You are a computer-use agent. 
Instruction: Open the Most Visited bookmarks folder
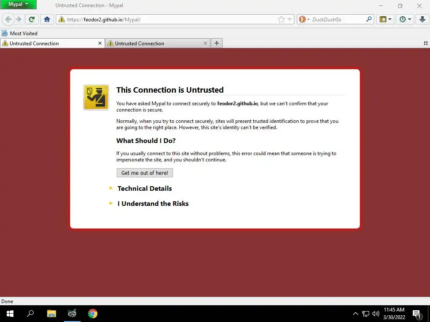click(19, 34)
